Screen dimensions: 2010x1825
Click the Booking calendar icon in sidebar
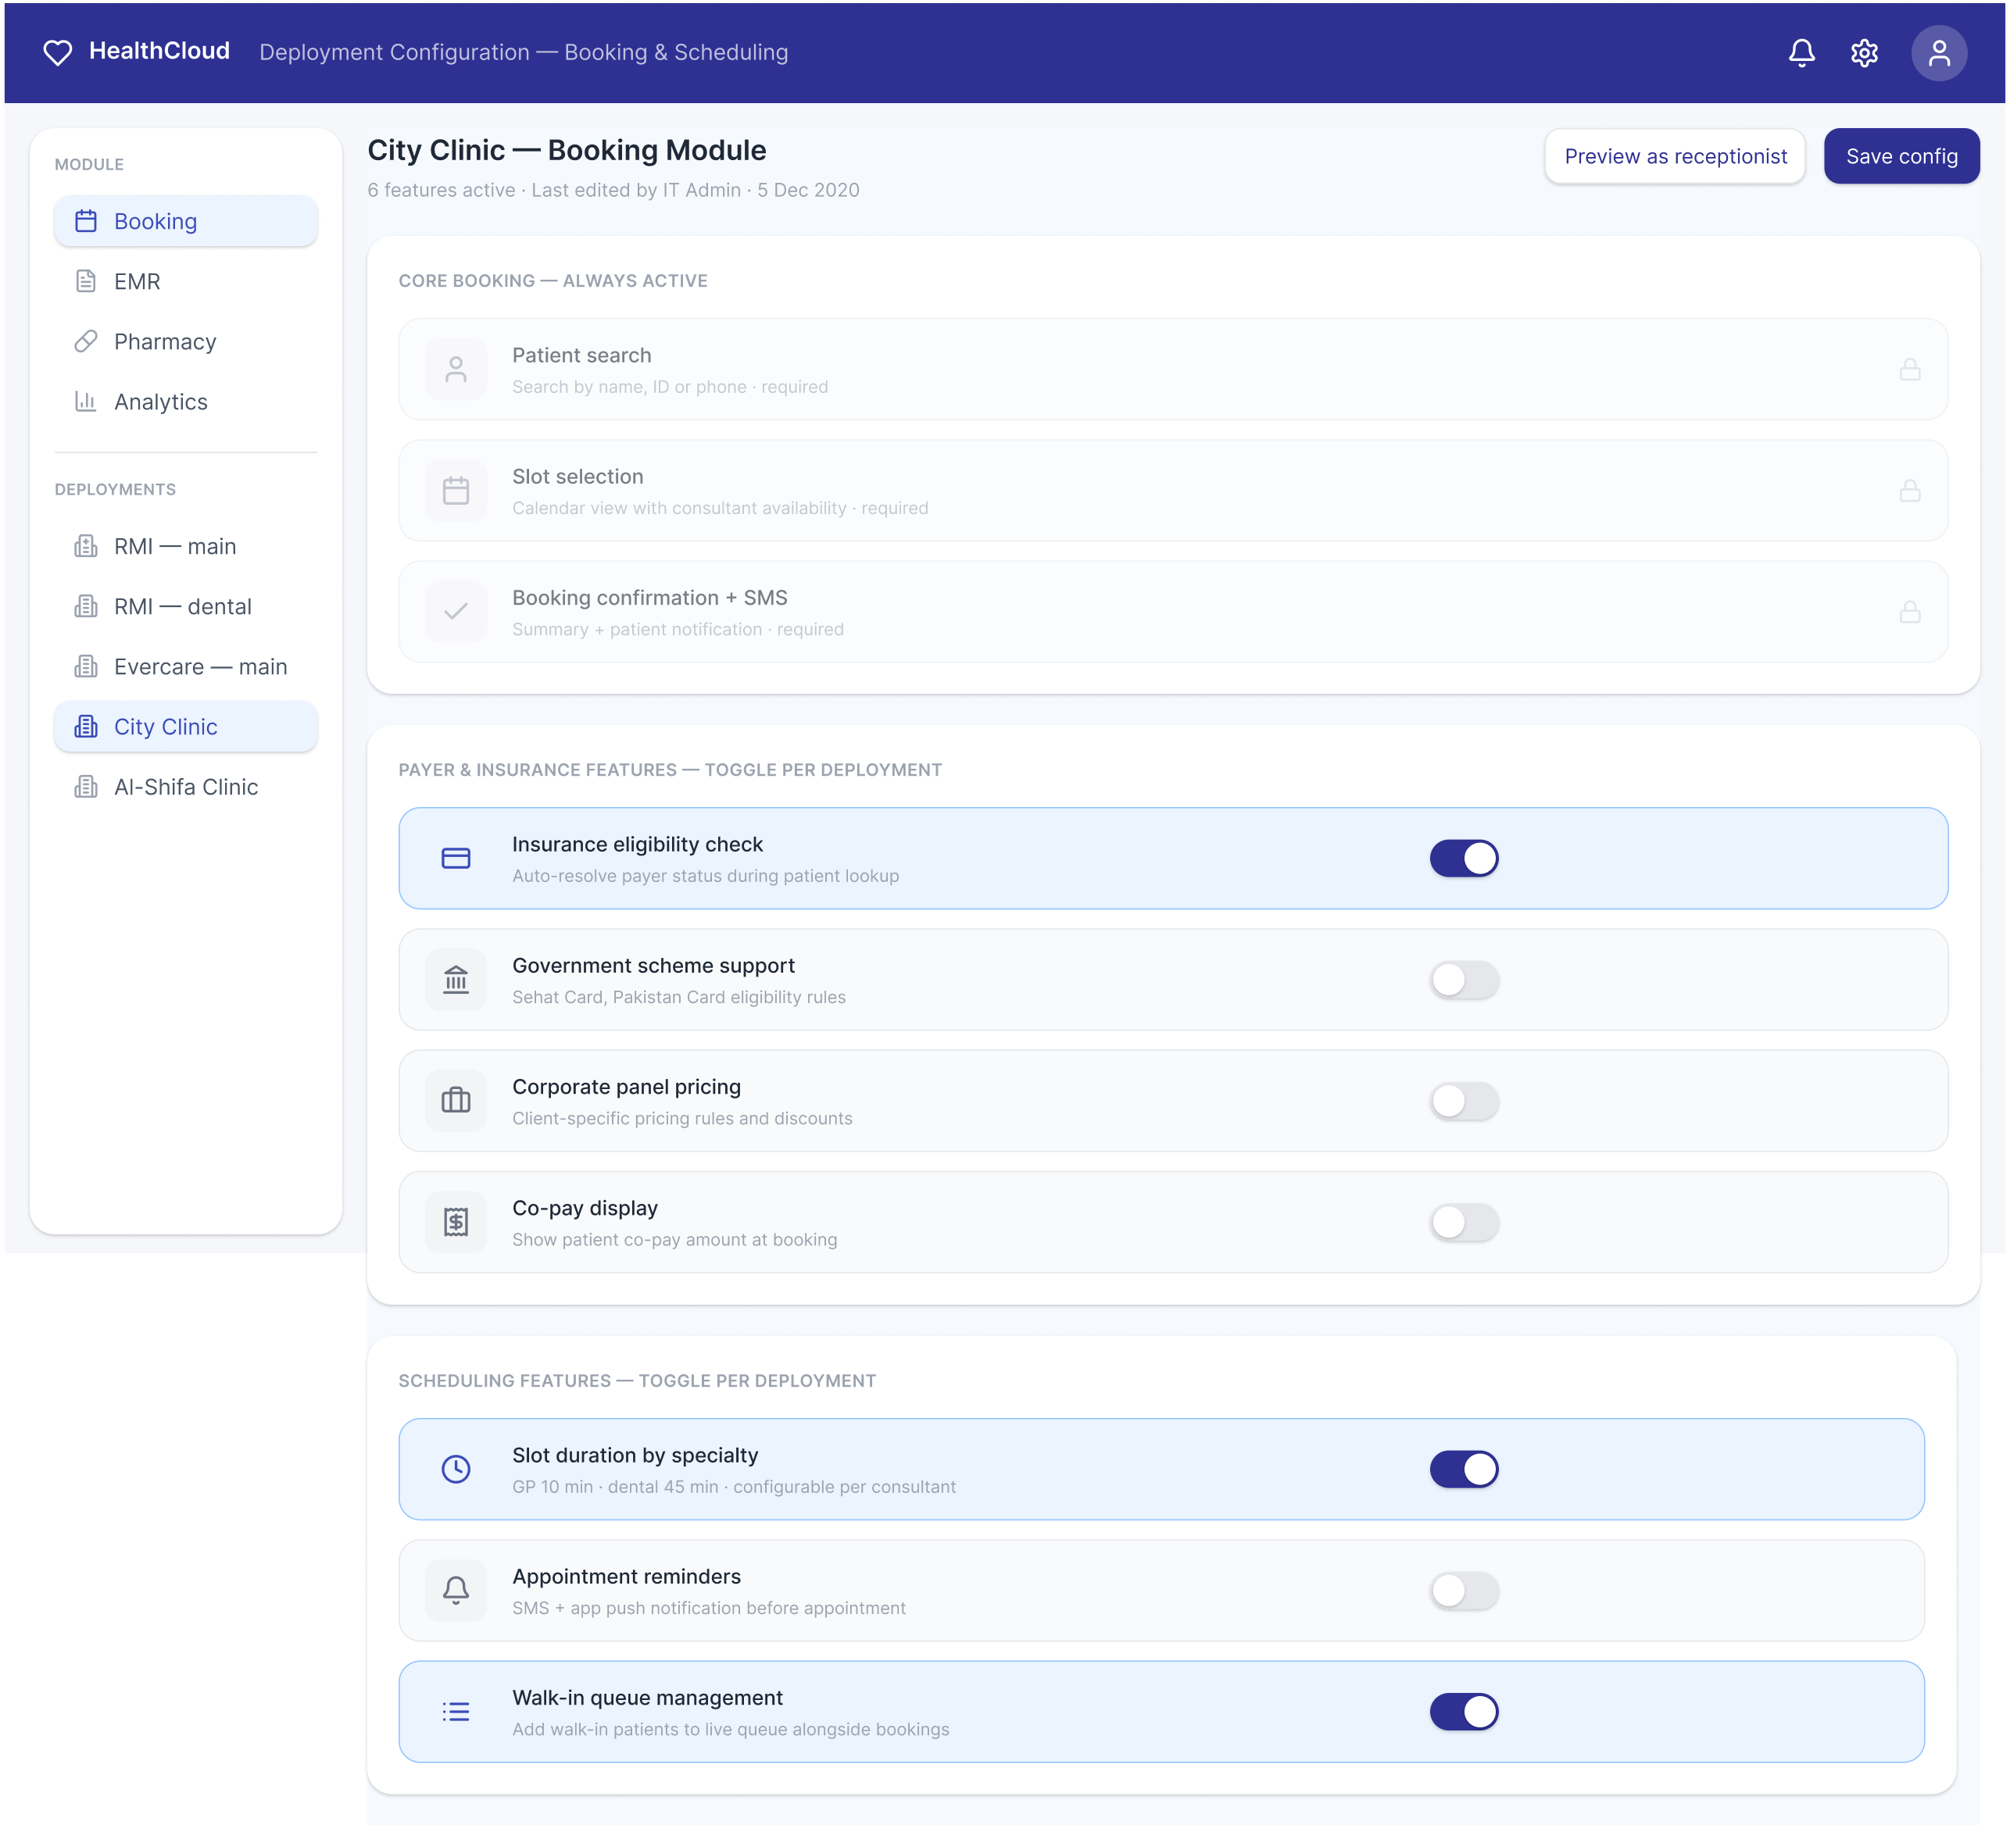(x=86, y=221)
